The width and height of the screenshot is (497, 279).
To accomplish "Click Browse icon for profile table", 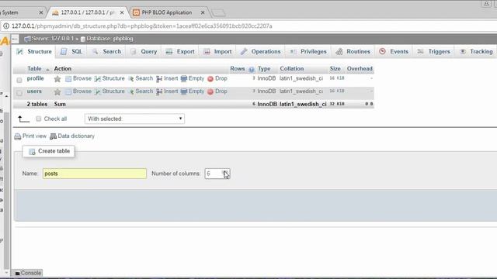I will coord(68,79).
